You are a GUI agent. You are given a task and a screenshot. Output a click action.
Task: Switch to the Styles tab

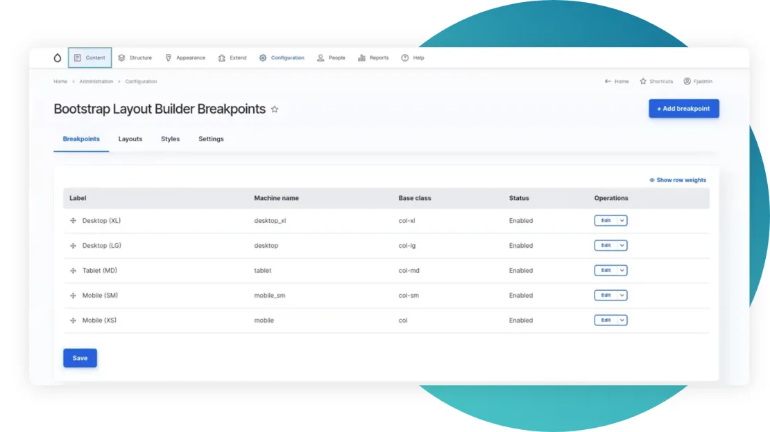[171, 139]
